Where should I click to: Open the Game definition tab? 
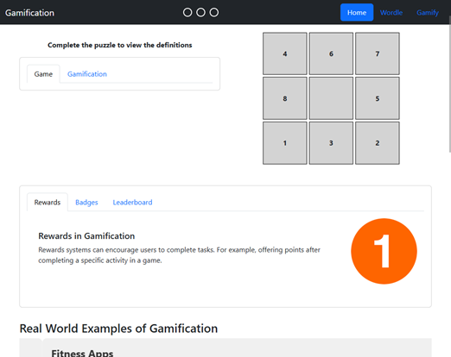click(x=43, y=74)
